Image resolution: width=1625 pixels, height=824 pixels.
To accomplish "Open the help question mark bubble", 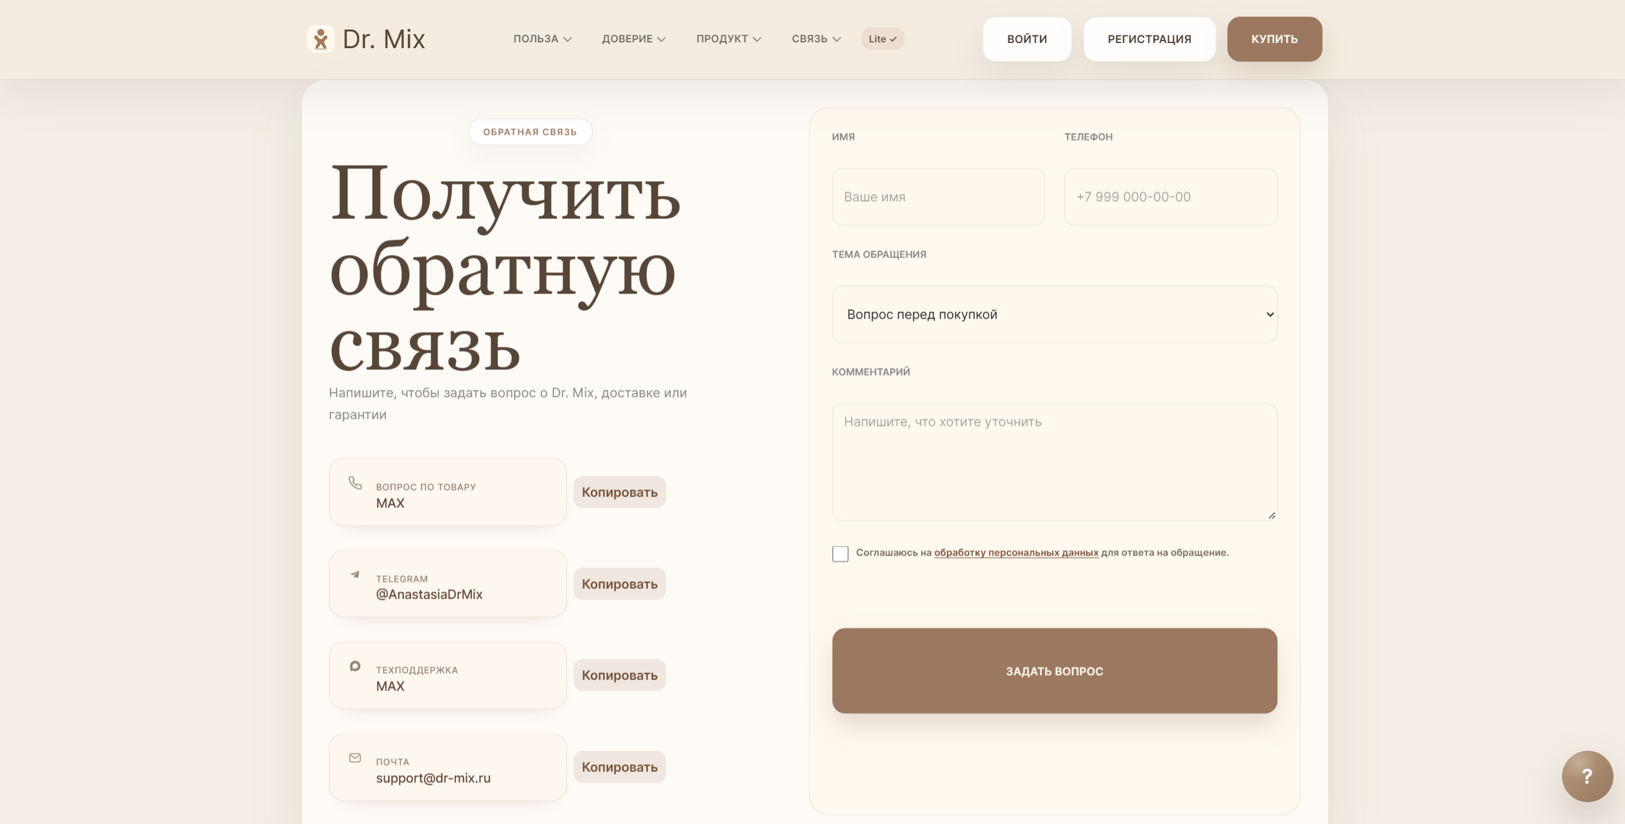I will (1587, 776).
